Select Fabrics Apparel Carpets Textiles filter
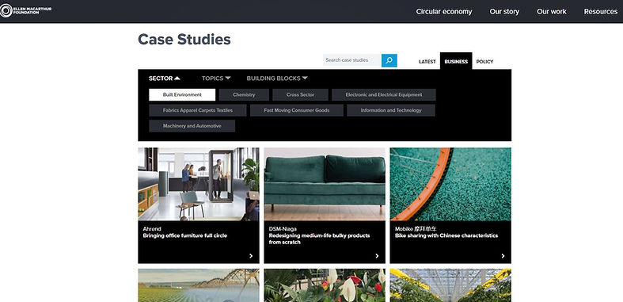Image resolution: width=623 pixels, height=302 pixels. click(197, 110)
